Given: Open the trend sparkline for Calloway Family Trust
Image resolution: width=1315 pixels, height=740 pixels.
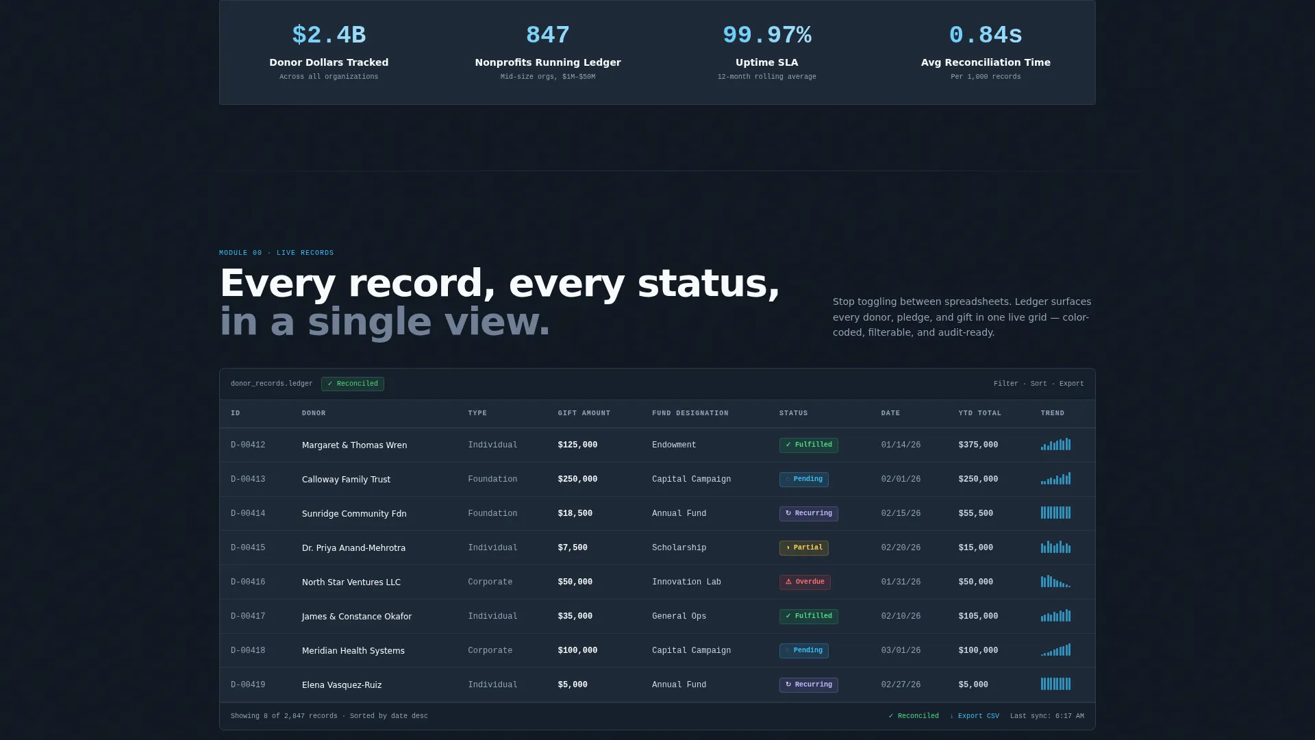Looking at the screenshot, I should tap(1055, 478).
